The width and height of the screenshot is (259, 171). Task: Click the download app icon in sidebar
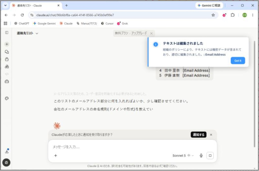(x=7, y=151)
